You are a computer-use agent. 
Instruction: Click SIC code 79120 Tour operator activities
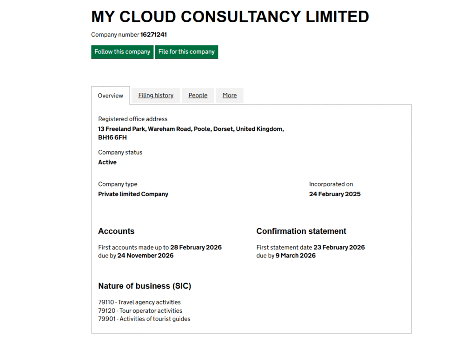pyautogui.click(x=140, y=310)
